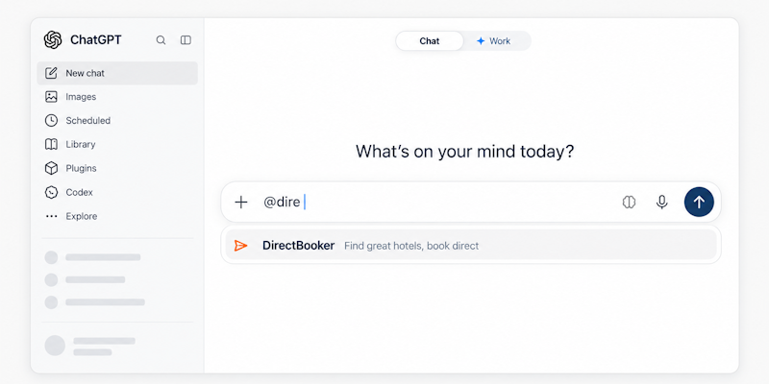
Task: Click the ChatGPT logo icon
Action: click(53, 40)
